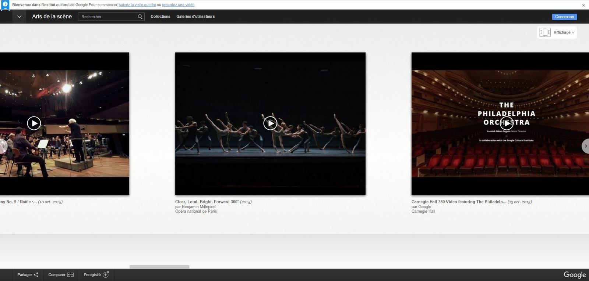The width and height of the screenshot is (589, 281).
Task: Click the Enregistré saved button
Action: coord(96,275)
